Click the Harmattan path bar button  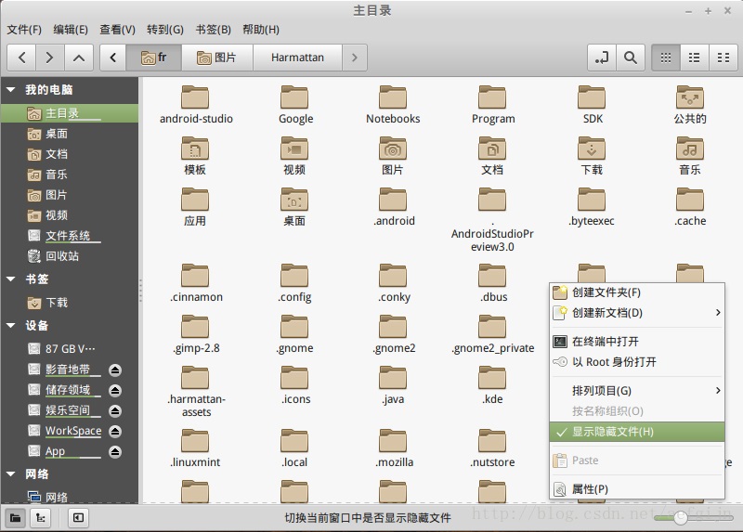pos(297,58)
